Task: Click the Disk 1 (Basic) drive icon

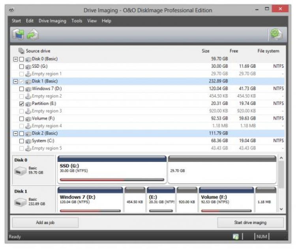Action: coord(28,82)
